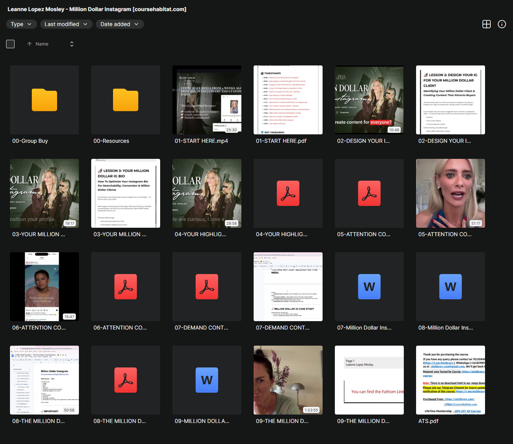Click the PDF icon for 05-ATTENTION CO
This screenshot has width=513, height=444.
pyautogui.click(x=369, y=193)
